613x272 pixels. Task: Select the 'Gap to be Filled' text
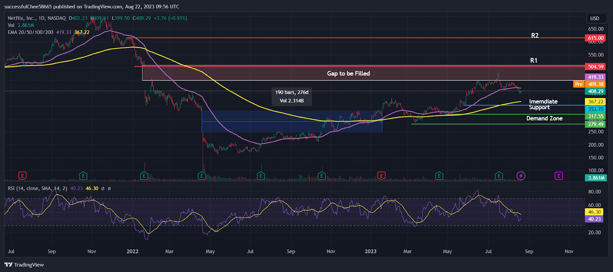[x=349, y=73]
